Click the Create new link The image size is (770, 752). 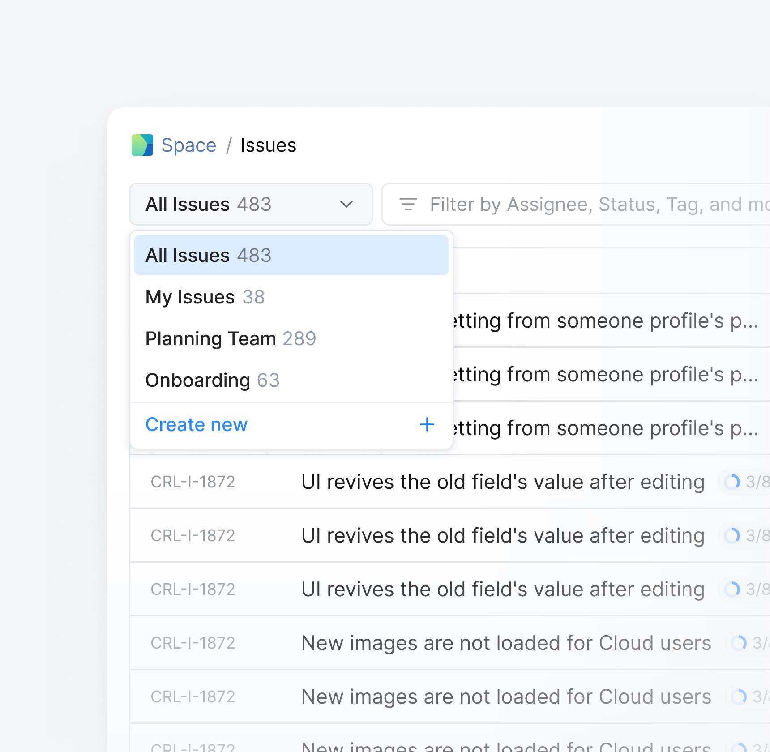click(x=197, y=424)
